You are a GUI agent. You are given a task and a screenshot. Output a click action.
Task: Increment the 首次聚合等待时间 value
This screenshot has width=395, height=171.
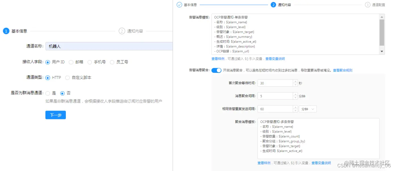(x=296, y=81)
